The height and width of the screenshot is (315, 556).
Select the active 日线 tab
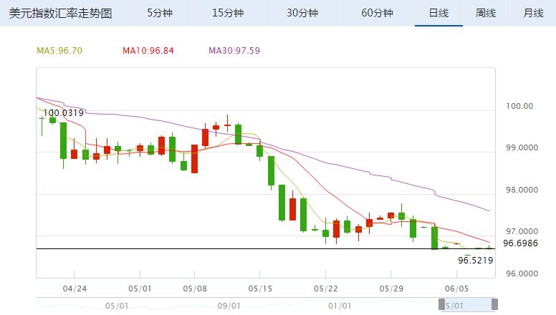pos(438,13)
